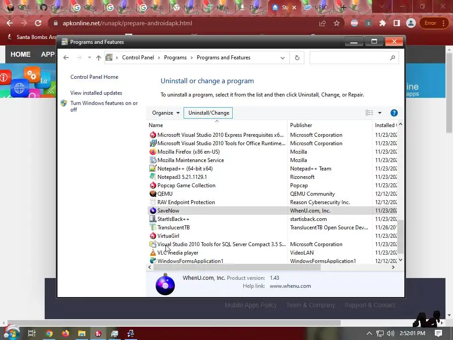Screen dimensions: 453x340
Task: Switch to the UPLOAD Chrome tab
Action: pos(318,8)
